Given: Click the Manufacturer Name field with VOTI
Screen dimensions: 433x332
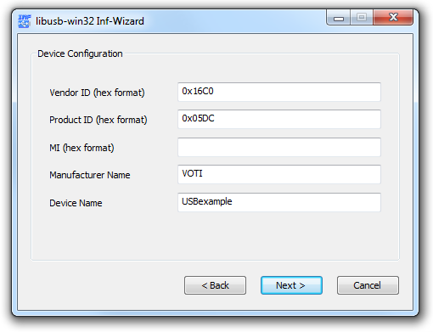Looking at the screenshot, I should [x=279, y=174].
